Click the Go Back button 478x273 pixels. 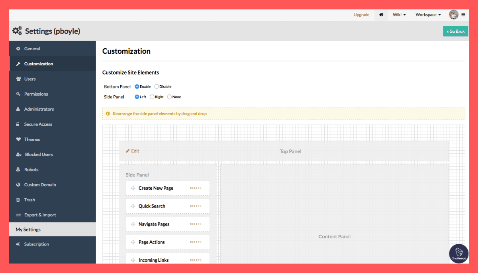(x=455, y=31)
